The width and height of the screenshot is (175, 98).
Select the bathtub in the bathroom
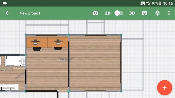[15, 61]
